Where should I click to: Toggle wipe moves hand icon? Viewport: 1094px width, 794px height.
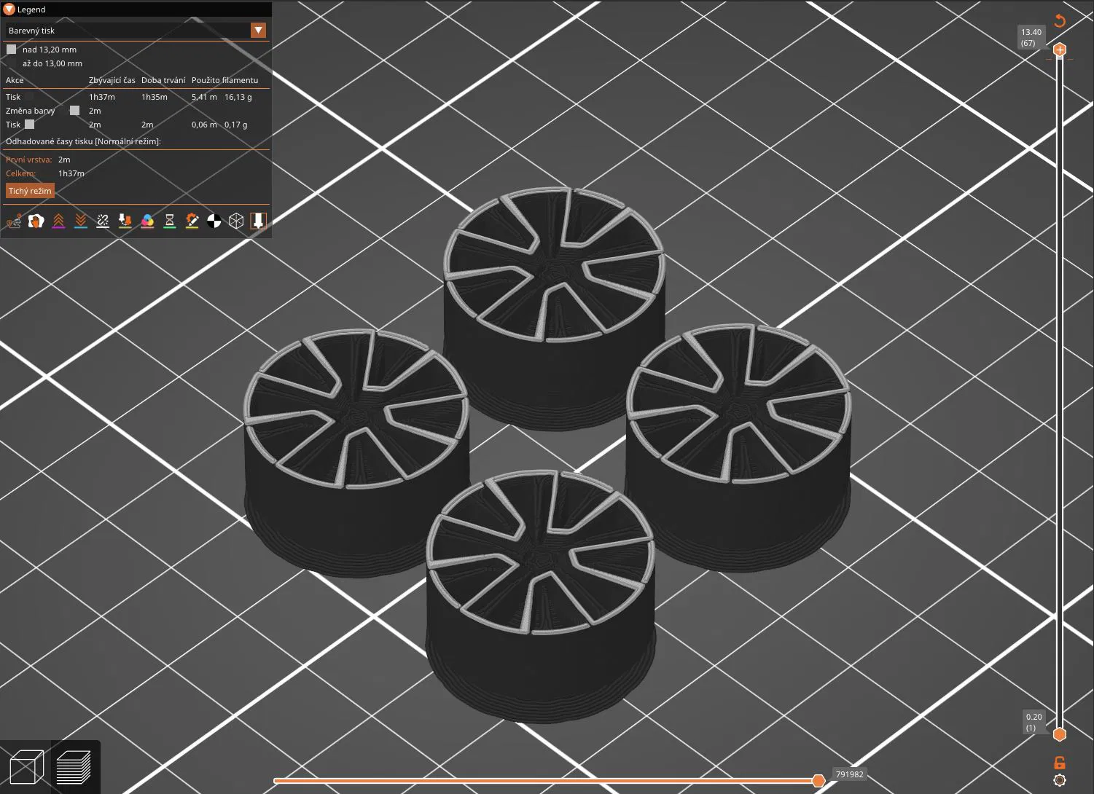click(36, 221)
